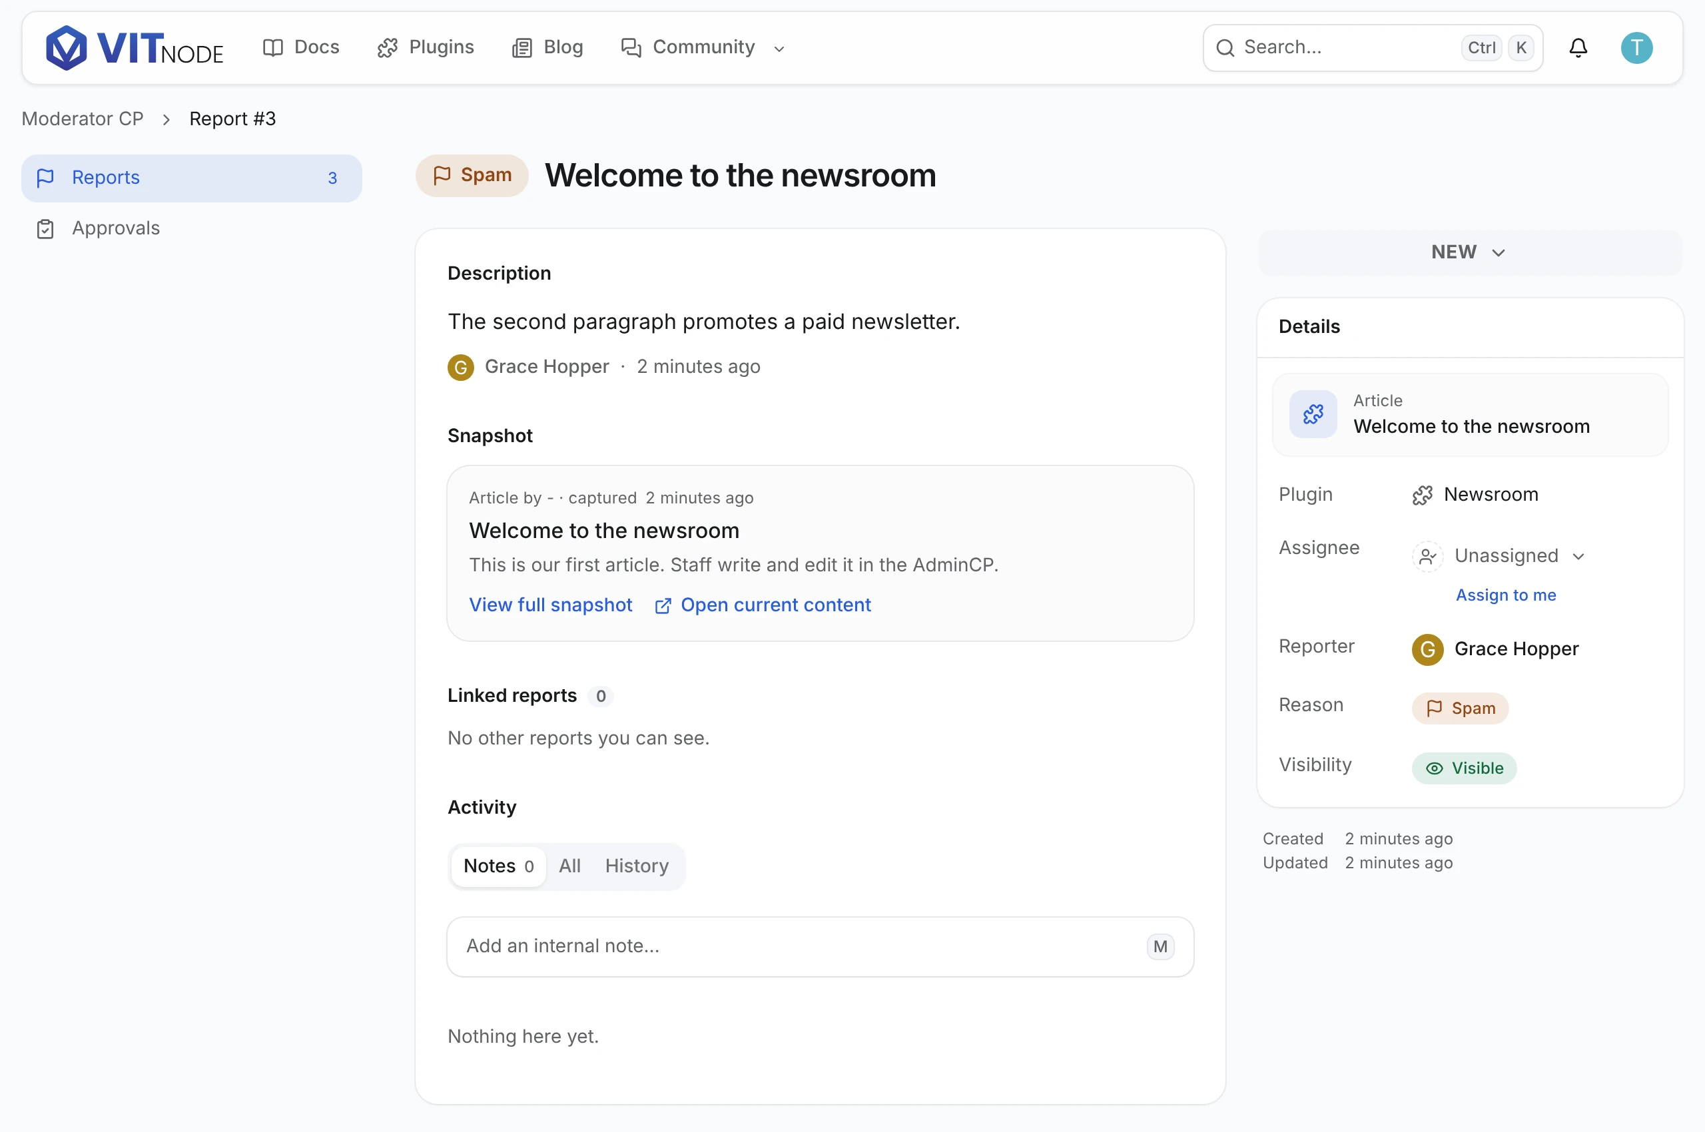
Task: Open Blog in the top navigation
Action: [x=547, y=48]
